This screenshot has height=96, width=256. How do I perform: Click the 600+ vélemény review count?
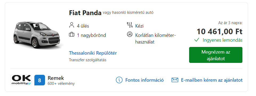[61, 84]
